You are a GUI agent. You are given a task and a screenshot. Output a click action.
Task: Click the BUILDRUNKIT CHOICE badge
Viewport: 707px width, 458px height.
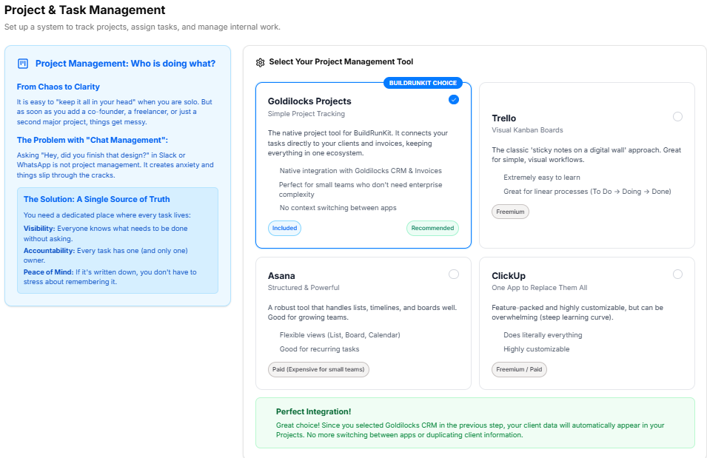click(x=423, y=83)
